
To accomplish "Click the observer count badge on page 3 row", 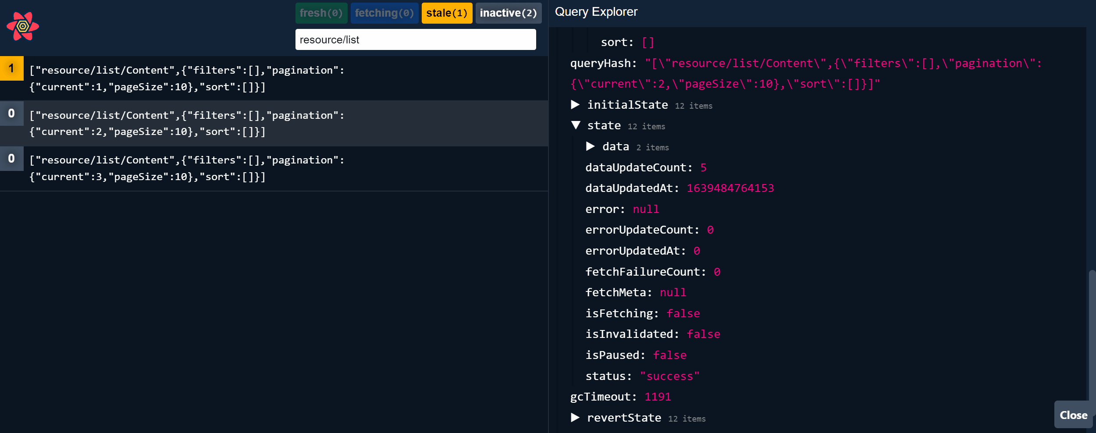I will (x=11, y=159).
